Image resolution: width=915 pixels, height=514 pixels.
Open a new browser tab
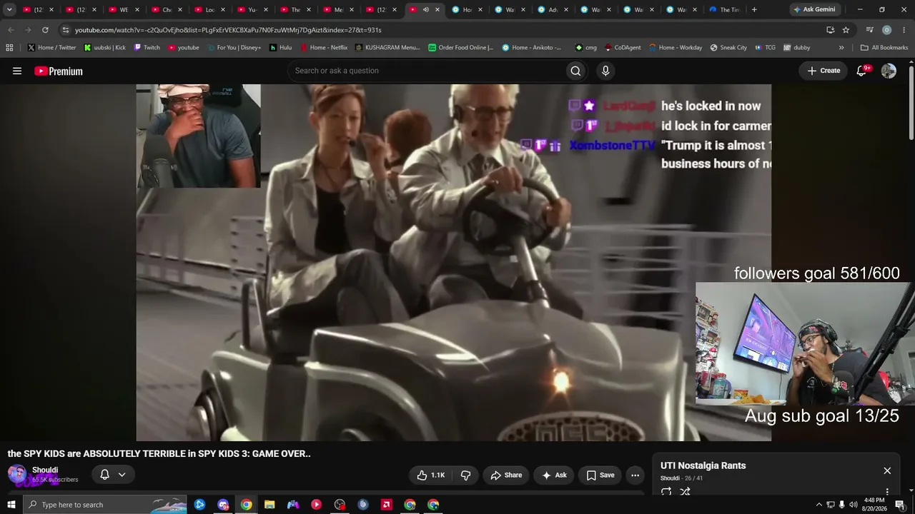click(x=753, y=10)
